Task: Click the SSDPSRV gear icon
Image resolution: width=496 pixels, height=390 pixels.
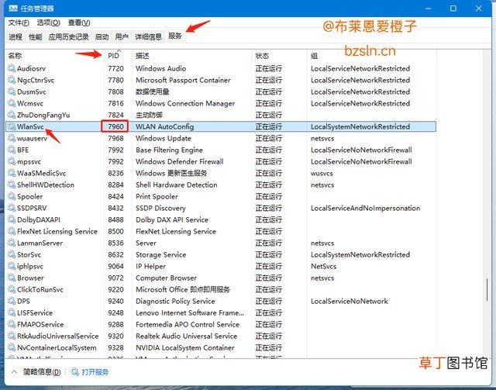Action: coord(12,208)
